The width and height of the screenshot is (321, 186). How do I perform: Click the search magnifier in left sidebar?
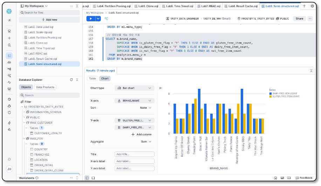coord(9,45)
